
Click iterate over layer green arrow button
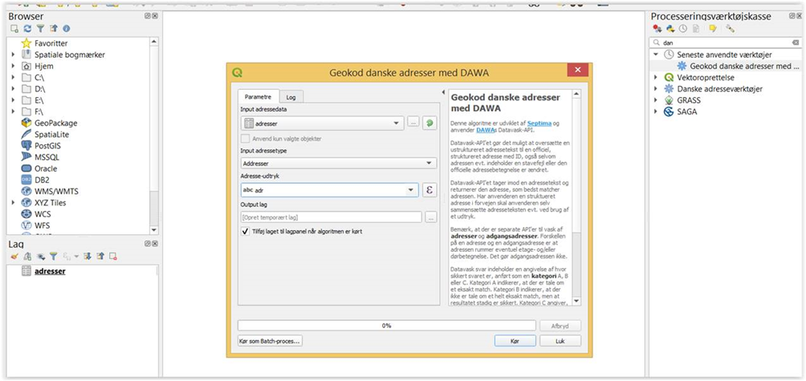[429, 124]
